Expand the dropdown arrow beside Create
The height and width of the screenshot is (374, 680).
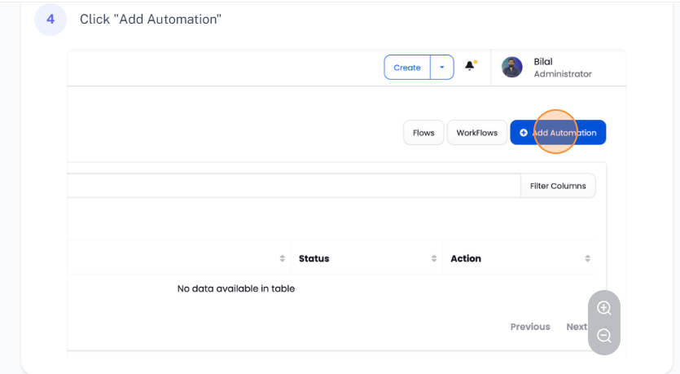pos(442,68)
